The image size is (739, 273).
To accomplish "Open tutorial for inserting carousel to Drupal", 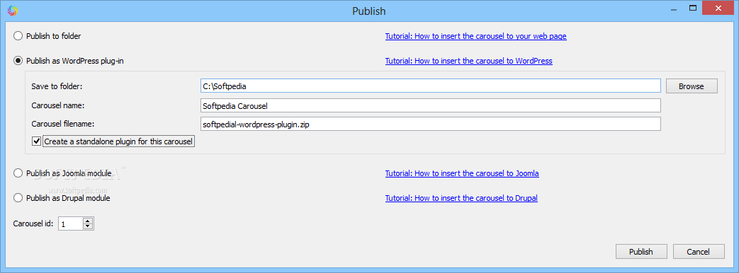I will coord(461,198).
